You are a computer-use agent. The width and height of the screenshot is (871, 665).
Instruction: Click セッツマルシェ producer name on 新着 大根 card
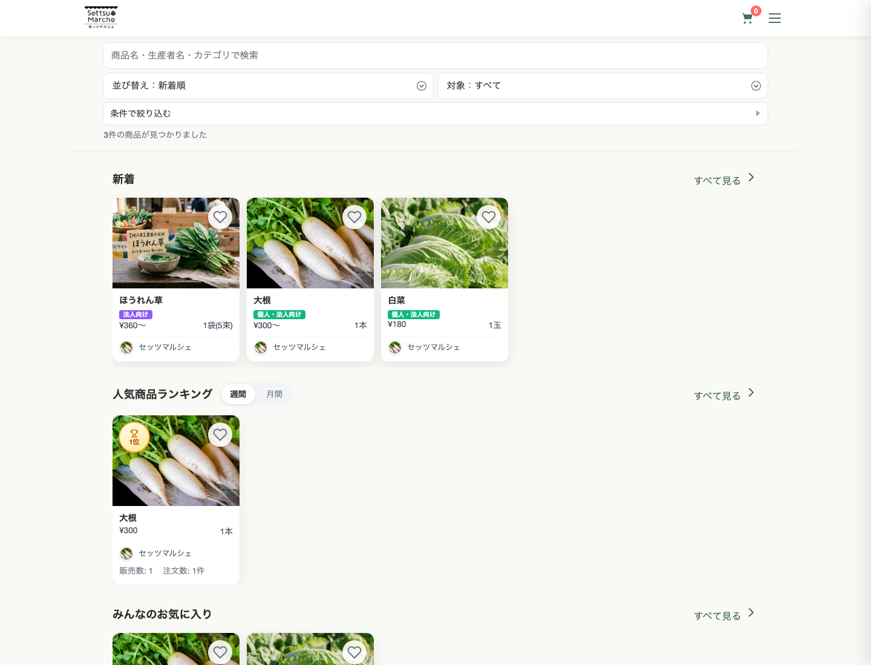tap(299, 347)
